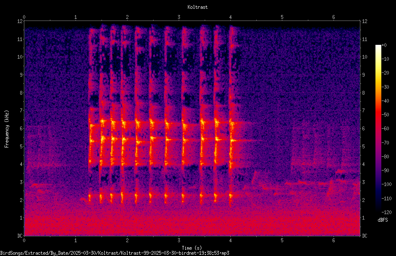
Task: Click the '-20' colorbar label
Action: pos(385,73)
